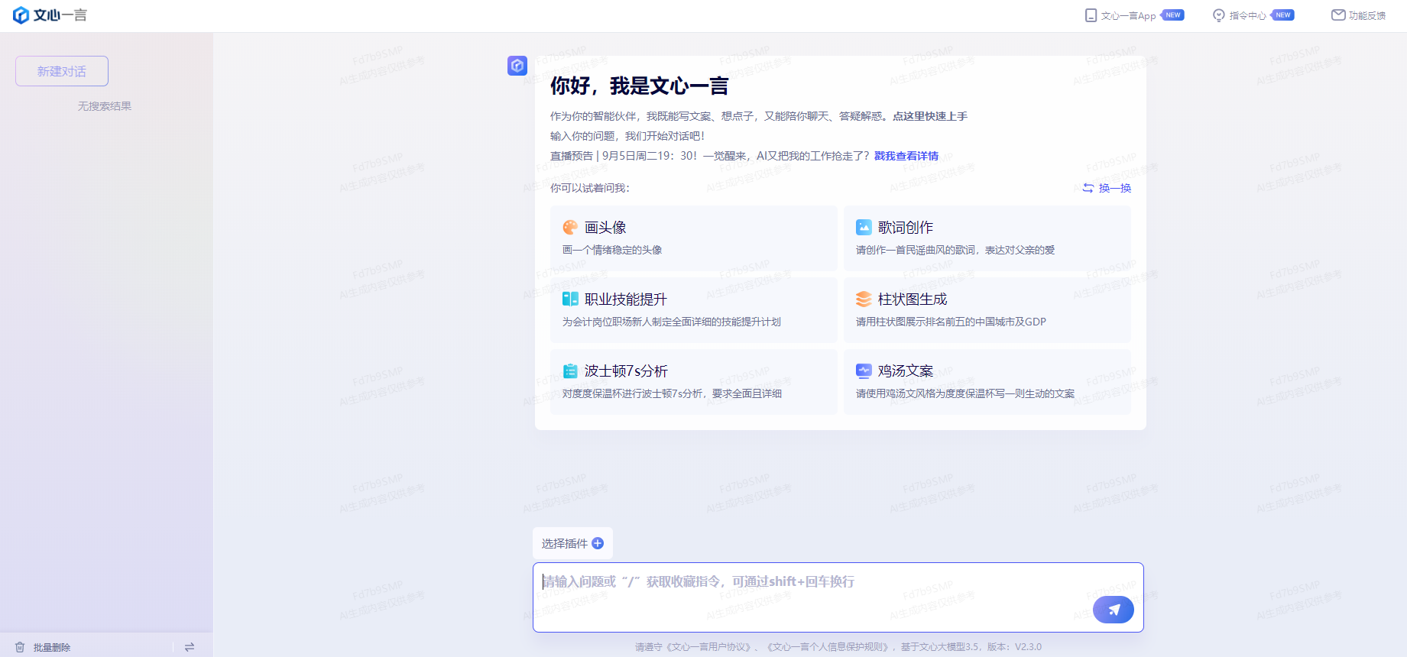This screenshot has height=657, width=1407.
Task: Select the 歌词创作 suggestion card
Action: (x=987, y=238)
